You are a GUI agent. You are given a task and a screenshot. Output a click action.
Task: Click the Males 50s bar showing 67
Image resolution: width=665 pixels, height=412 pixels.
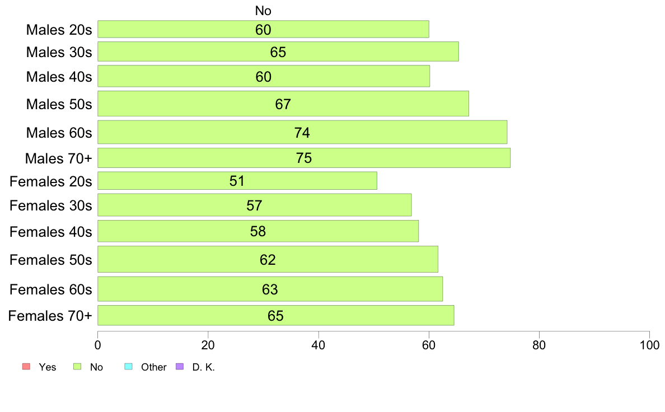click(283, 104)
